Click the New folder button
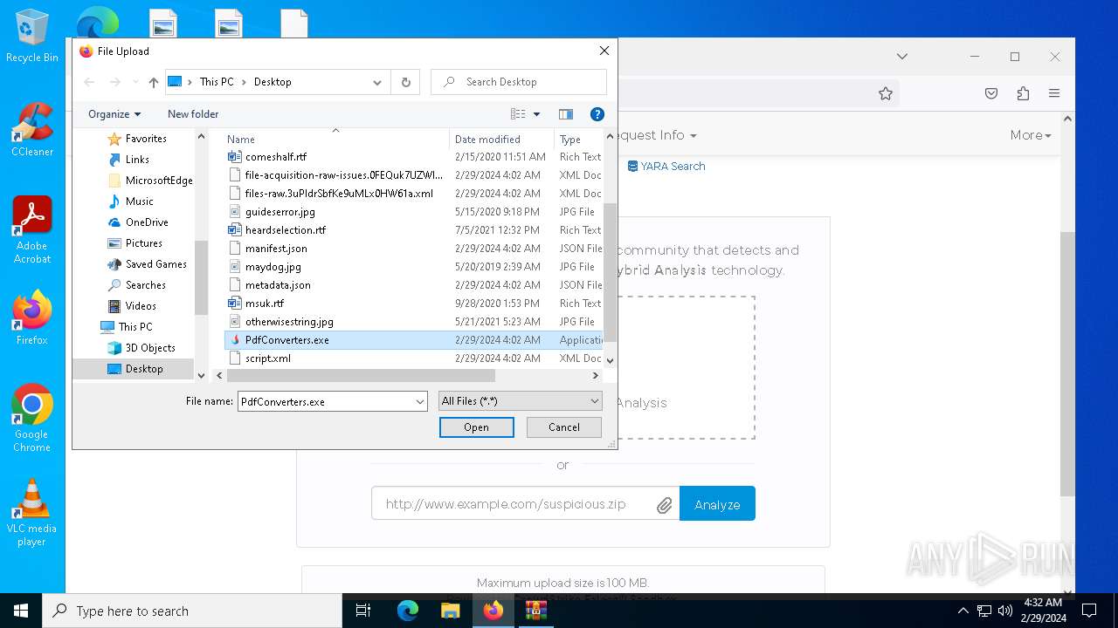This screenshot has height=628, width=1118. tap(193, 114)
